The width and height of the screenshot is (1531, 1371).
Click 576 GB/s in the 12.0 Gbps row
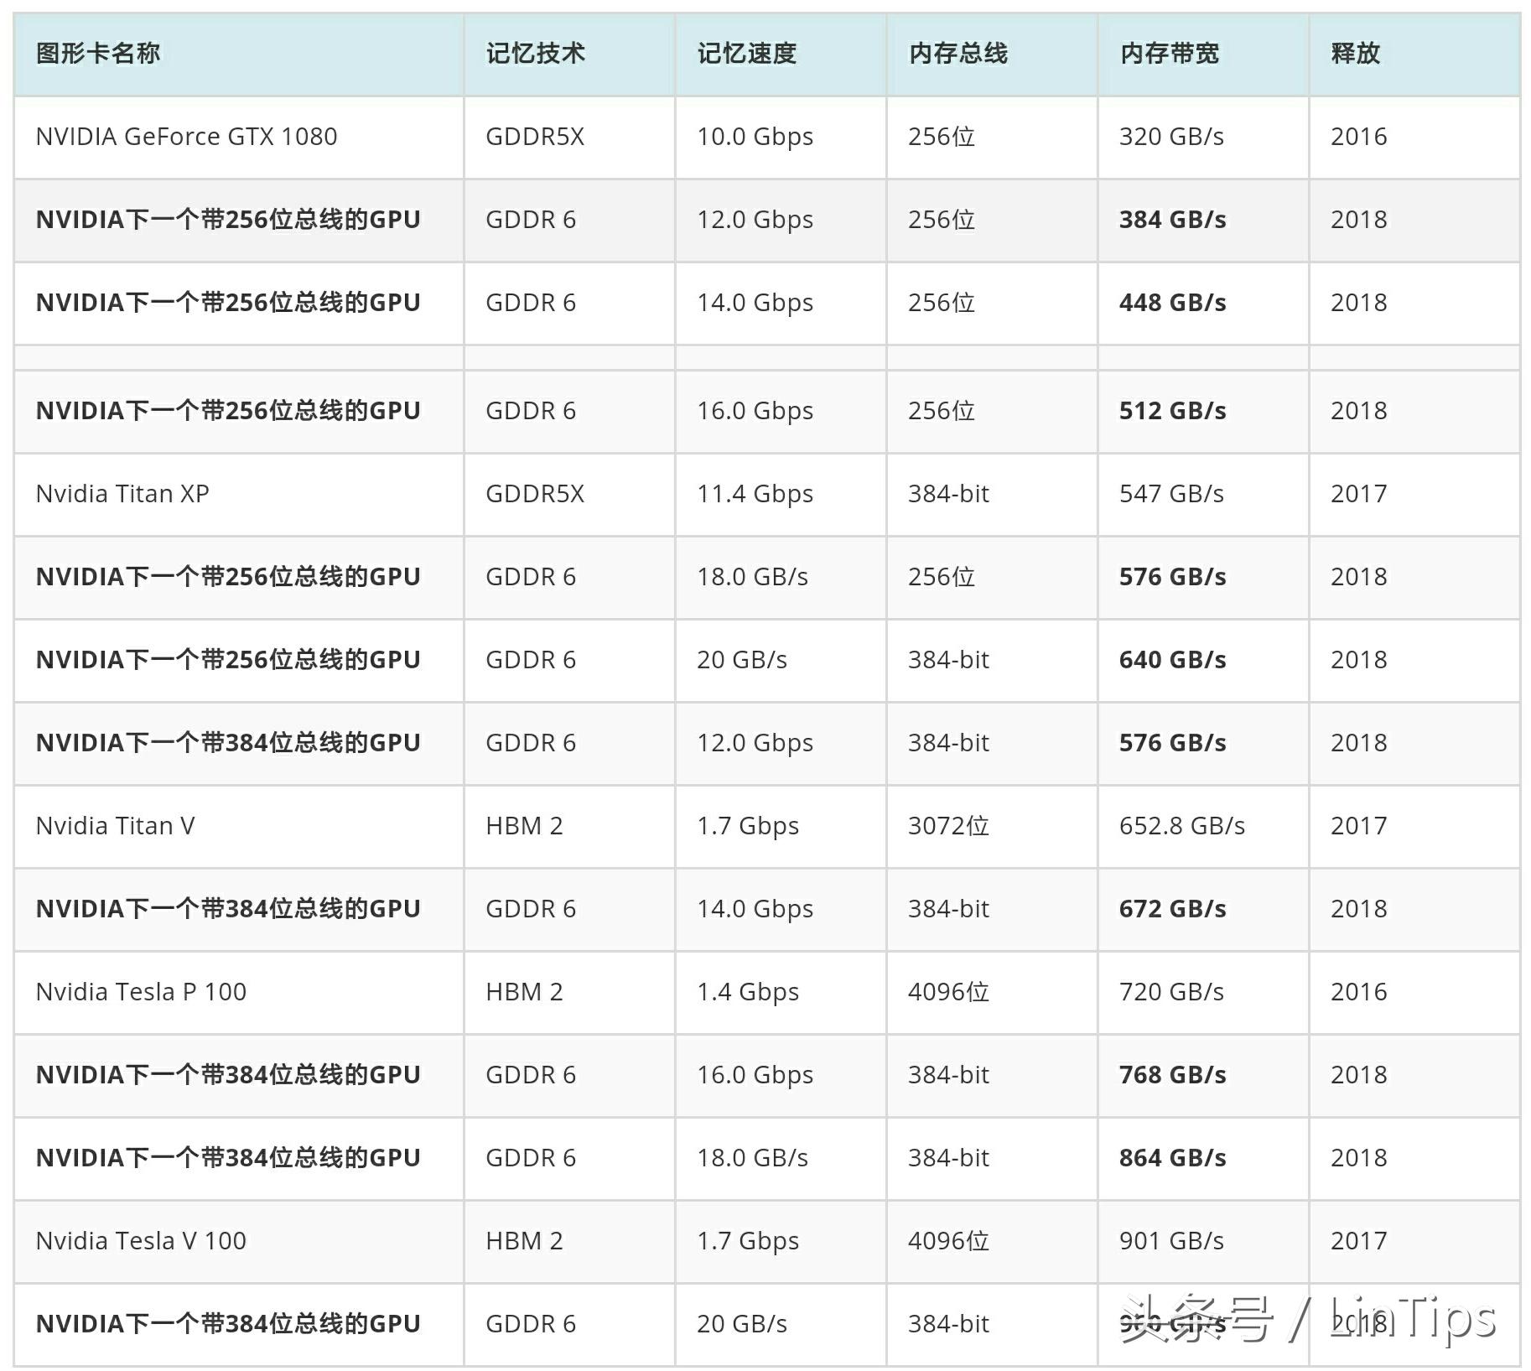(1172, 743)
